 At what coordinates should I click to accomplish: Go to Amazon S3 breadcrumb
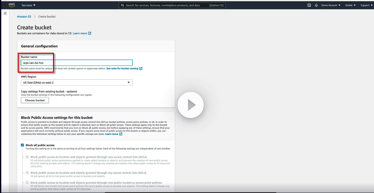(x=24, y=17)
